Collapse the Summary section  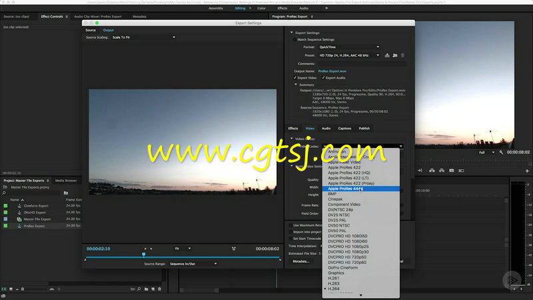295,85
